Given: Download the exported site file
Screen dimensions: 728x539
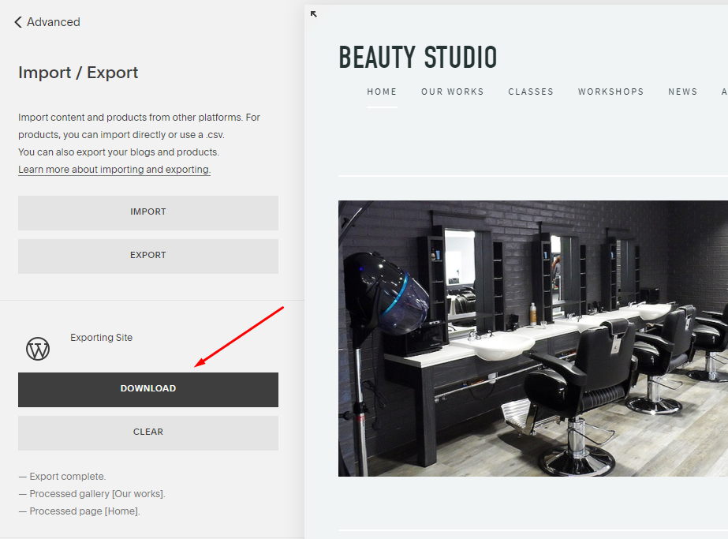Looking at the screenshot, I should pos(148,389).
